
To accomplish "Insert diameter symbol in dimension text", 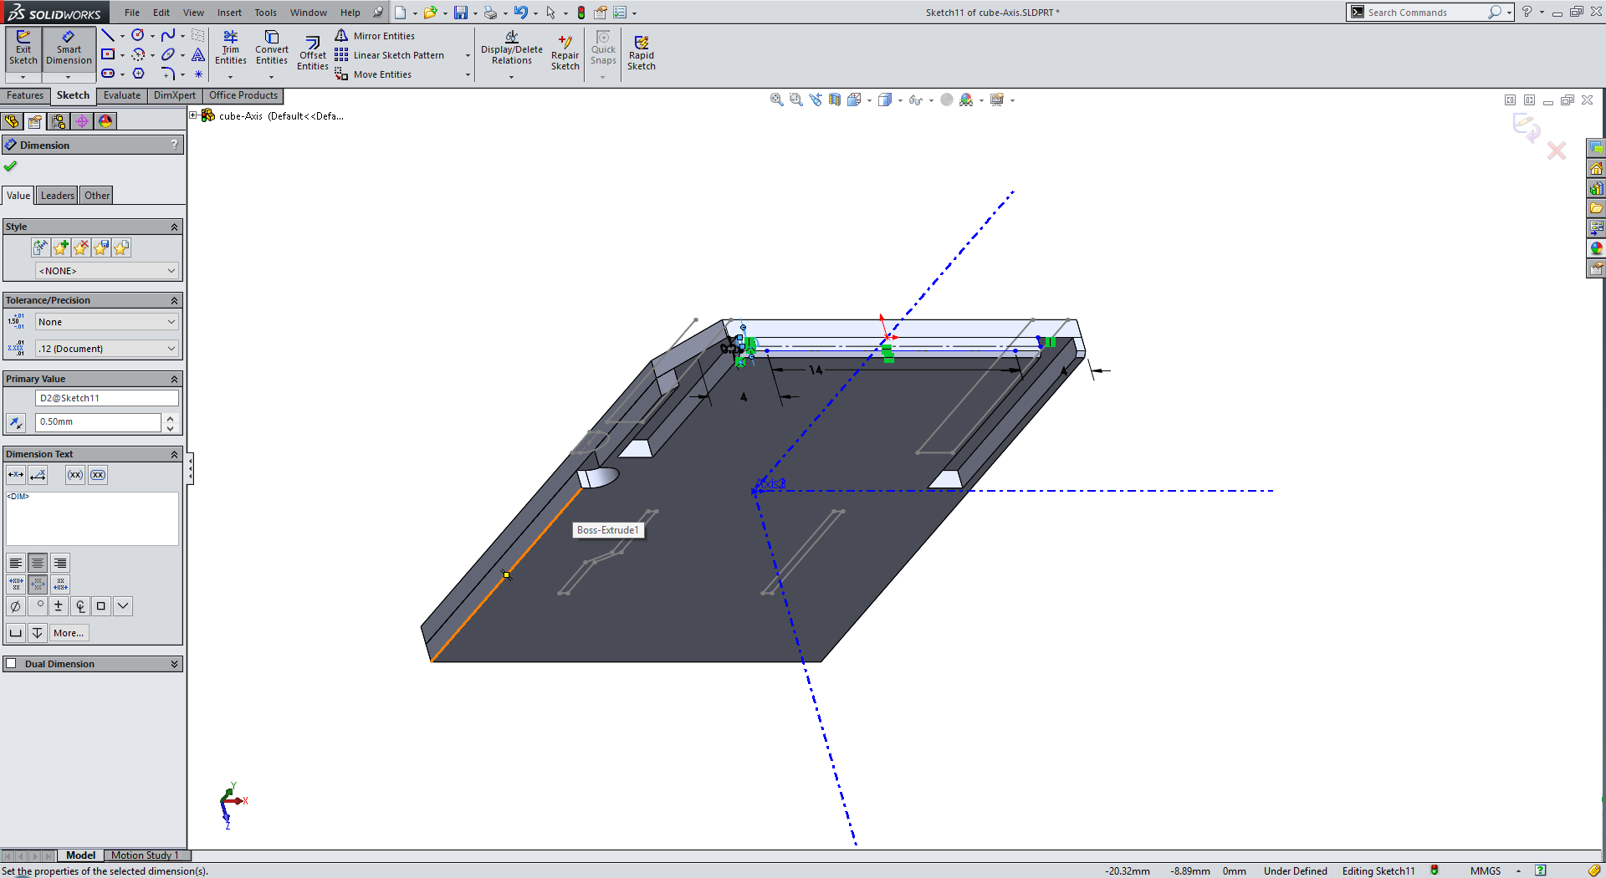I will pyautogui.click(x=16, y=606).
